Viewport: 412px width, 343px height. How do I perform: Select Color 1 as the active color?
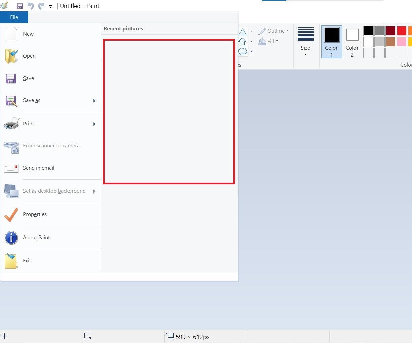(x=331, y=41)
